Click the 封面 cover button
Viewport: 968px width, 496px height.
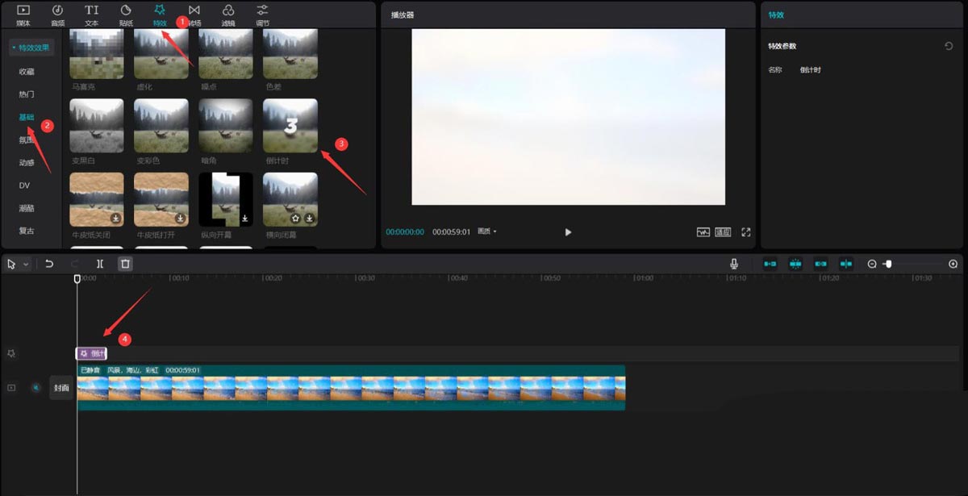(62, 388)
